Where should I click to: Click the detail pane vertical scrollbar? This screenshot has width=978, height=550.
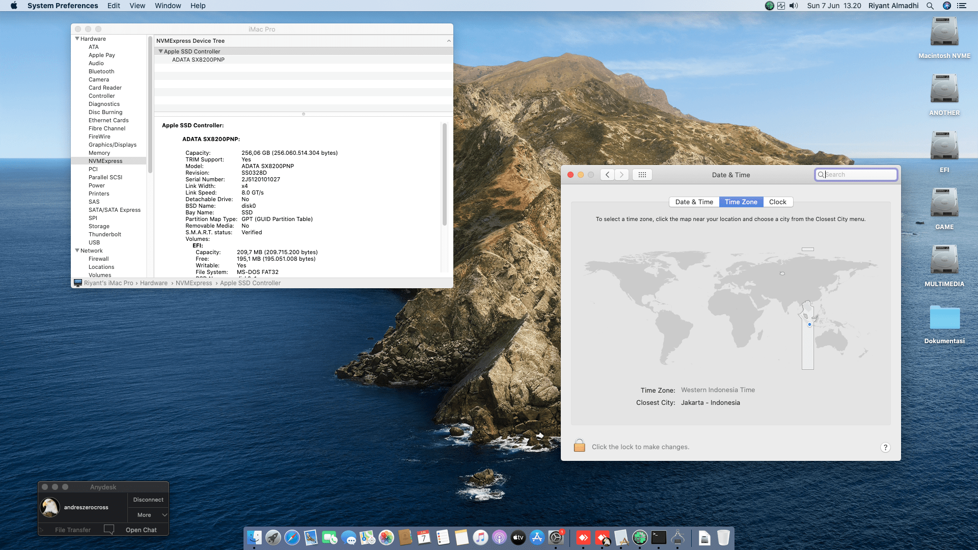pyautogui.click(x=445, y=175)
